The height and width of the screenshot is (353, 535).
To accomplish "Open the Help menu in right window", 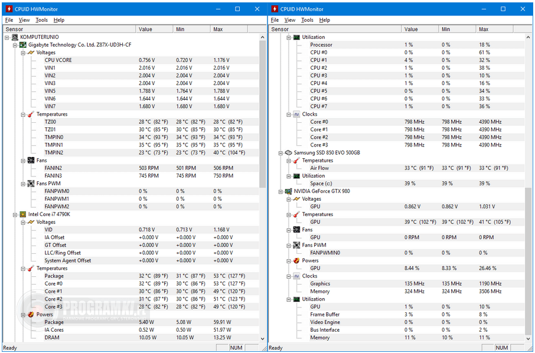I will point(324,20).
